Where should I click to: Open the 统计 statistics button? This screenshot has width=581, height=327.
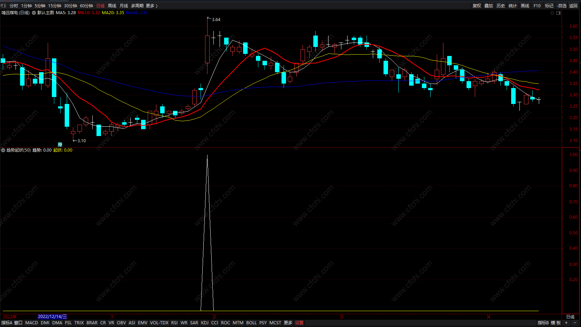513,6
